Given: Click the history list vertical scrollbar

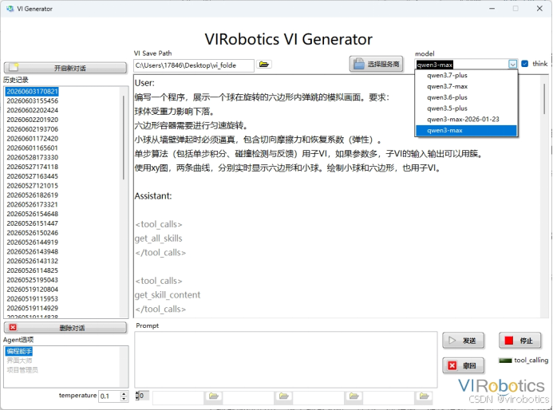Looking at the screenshot, I should (x=124, y=137).
